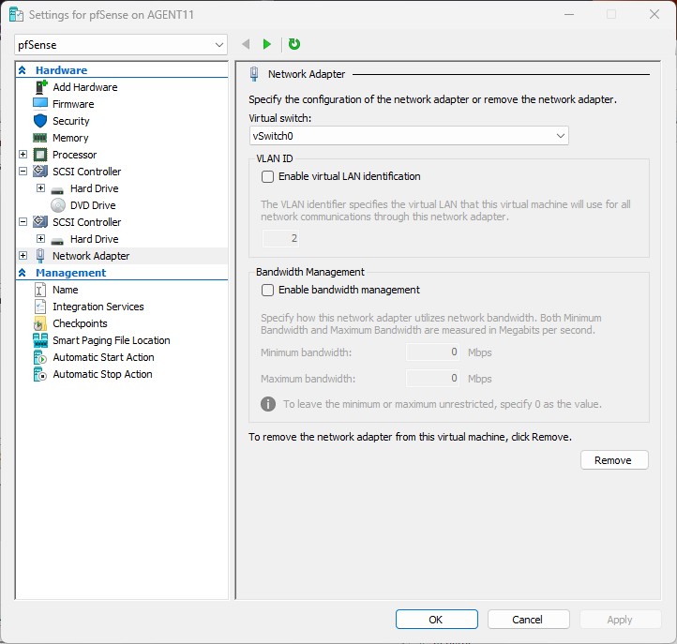677x644 pixels.
Task: Click the Add Hardware icon
Action: pos(40,87)
